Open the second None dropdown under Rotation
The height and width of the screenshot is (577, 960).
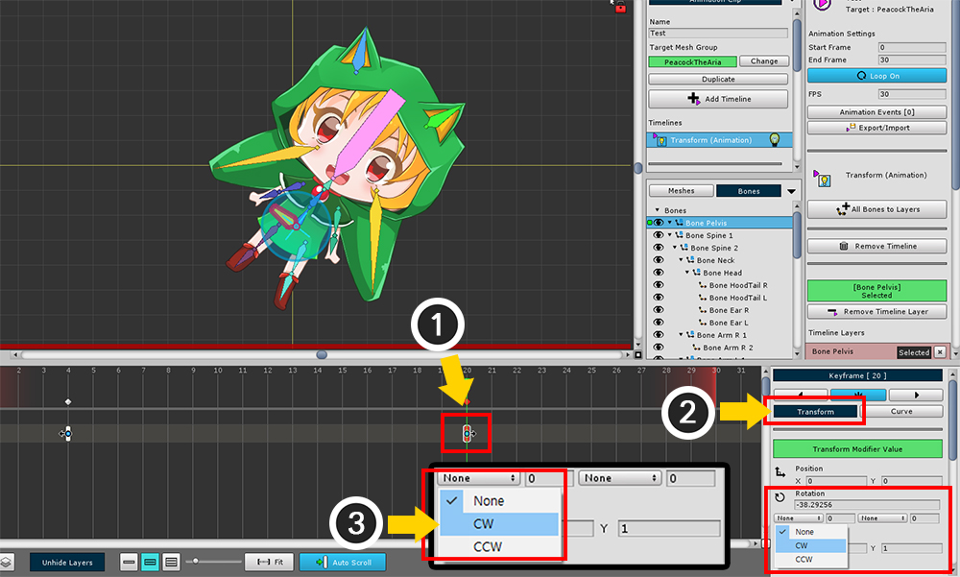882,518
